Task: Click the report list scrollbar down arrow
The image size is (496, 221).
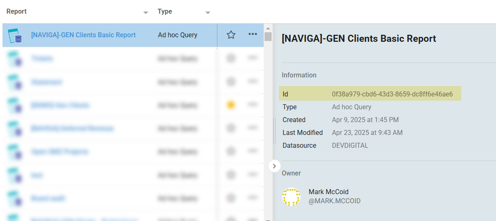Action: coord(268,219)
